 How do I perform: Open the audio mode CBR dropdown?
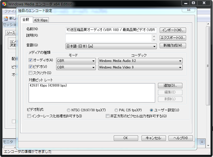point(76,61)
